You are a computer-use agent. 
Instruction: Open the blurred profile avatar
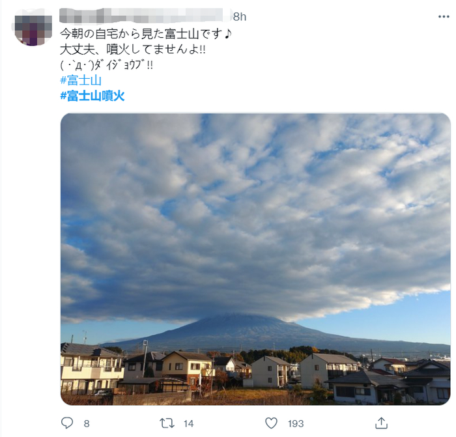coord(33,27)
